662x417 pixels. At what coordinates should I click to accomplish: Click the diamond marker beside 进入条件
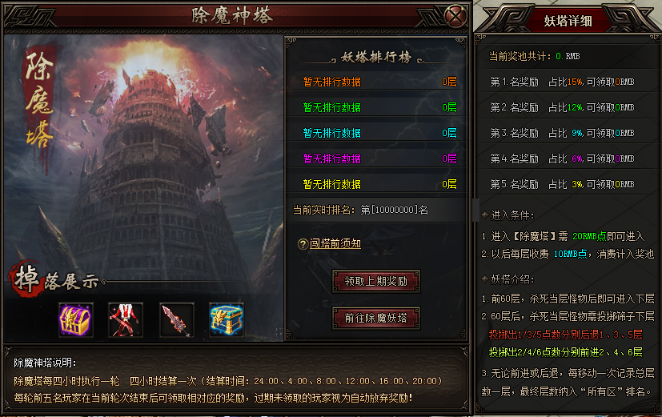pos(485,215)
